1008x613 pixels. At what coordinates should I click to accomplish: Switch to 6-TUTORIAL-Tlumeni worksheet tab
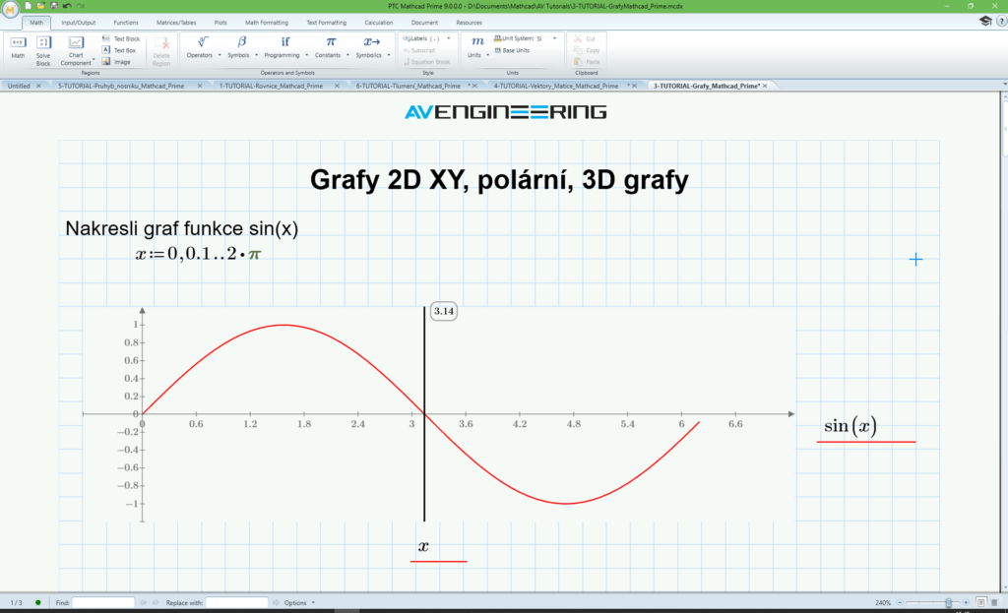click(x=409, y=86)
